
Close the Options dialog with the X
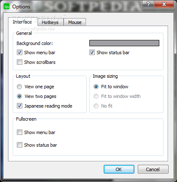point(164,4)
